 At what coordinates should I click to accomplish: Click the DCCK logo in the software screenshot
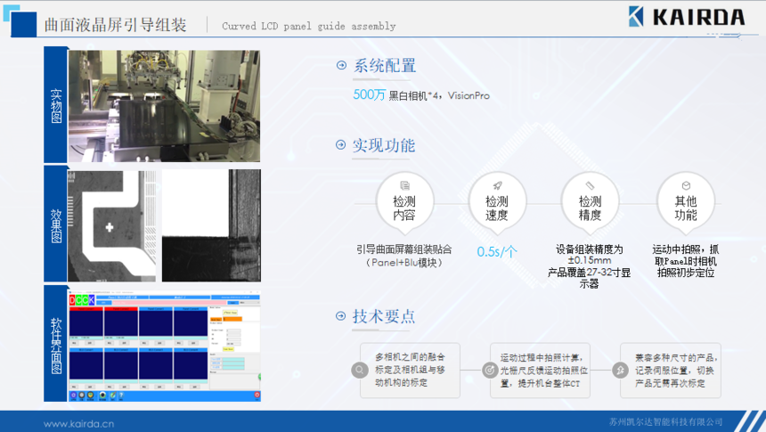coord(82,299)
